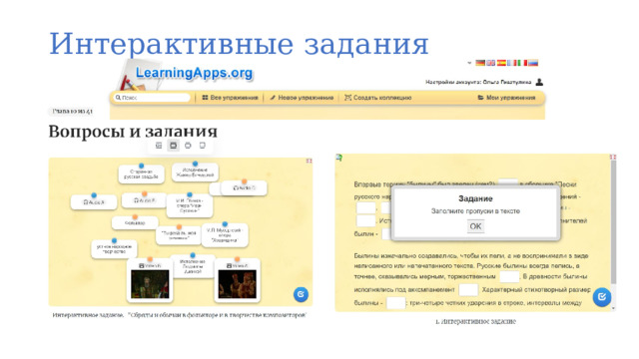
Task: Click the '1. Интерактивное задание' caption
Action: (475, 321)
